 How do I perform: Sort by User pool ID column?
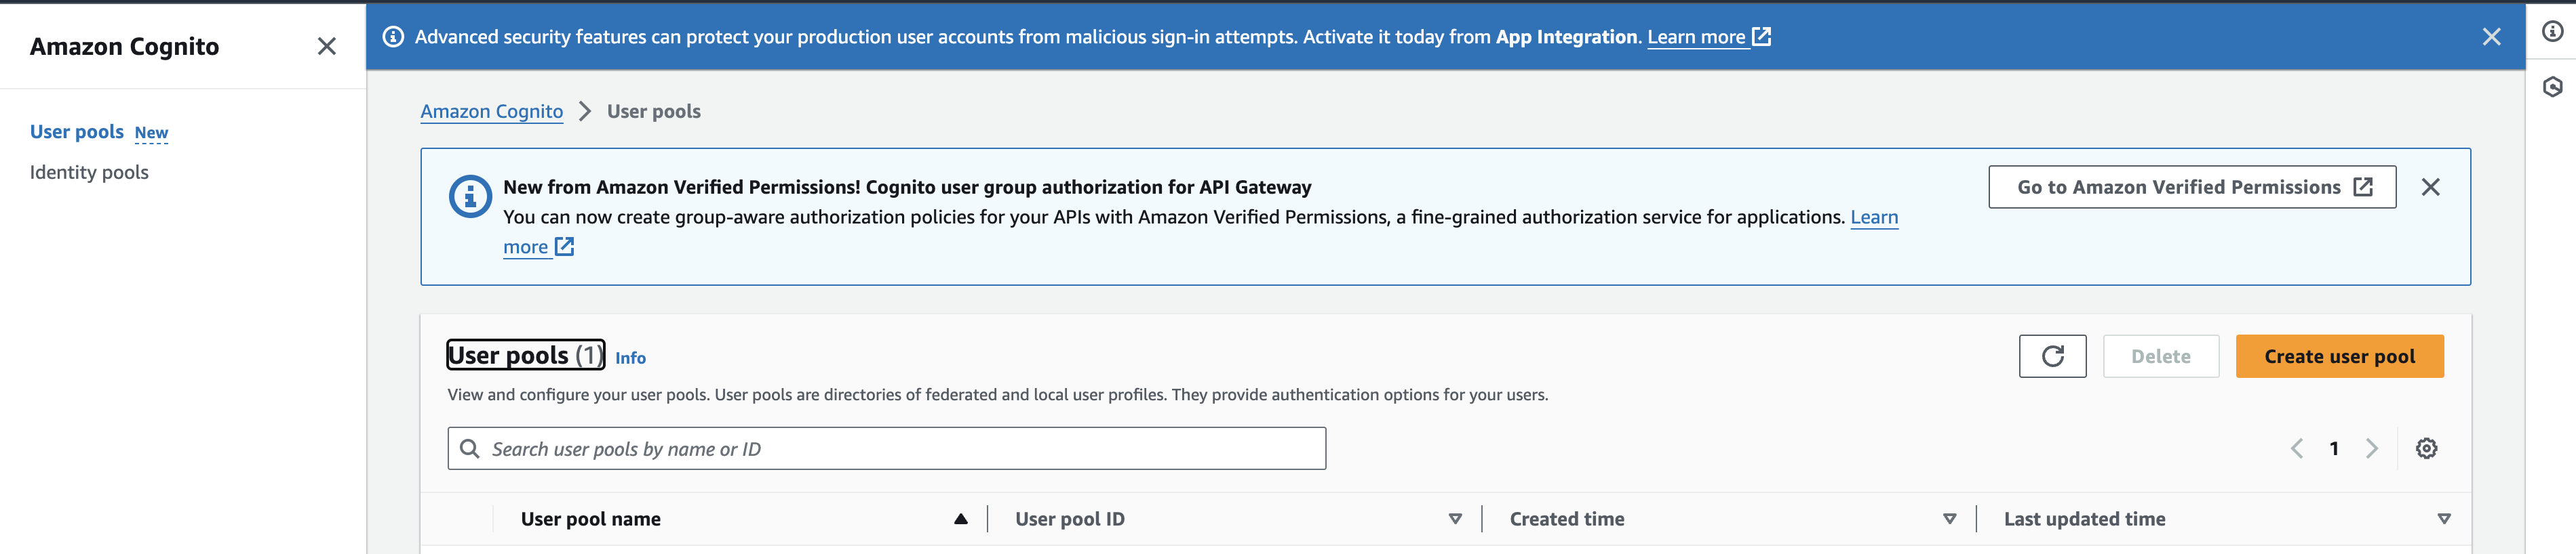point(1069,519)
